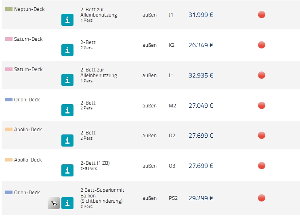This screenshot has width=300, height=216.
Task: Click the bird icon beside PS2 info
Action: pyautogui.click(x=53, y=203)
